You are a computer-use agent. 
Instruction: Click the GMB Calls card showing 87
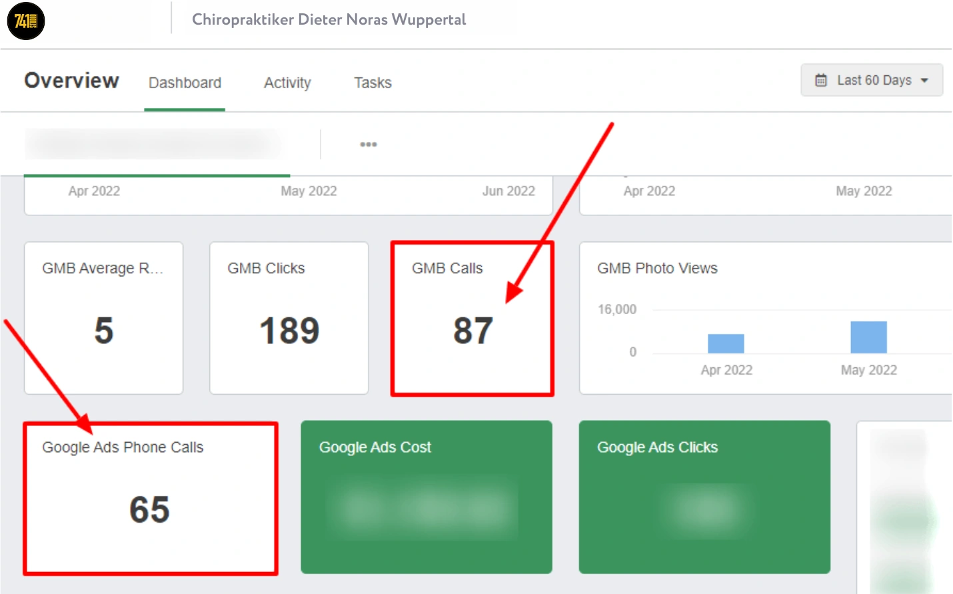tap(472, 319)
